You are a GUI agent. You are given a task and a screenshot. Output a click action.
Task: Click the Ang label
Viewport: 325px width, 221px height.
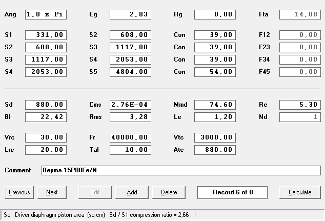click(x=10, y=14)
